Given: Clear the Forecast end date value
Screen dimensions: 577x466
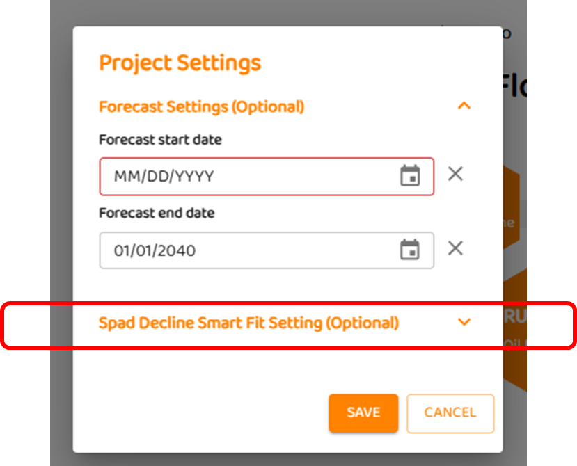Looking at the screenshot, I should tap(455, 248).
